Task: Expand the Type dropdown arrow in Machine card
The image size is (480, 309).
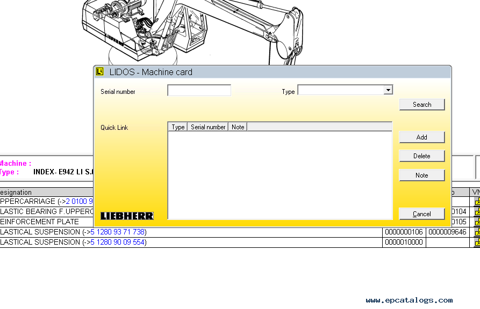Action: tap(388, 90)
